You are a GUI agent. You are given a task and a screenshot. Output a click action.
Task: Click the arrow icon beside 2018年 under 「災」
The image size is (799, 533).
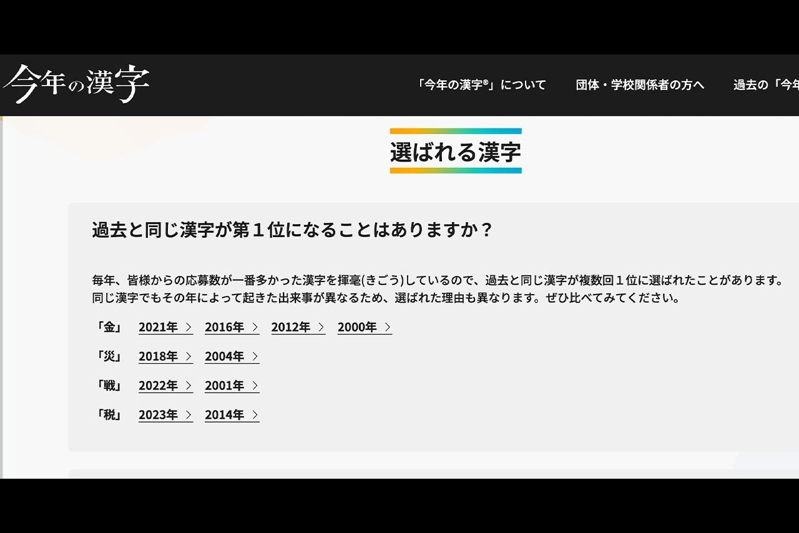(x=189, y=356)
